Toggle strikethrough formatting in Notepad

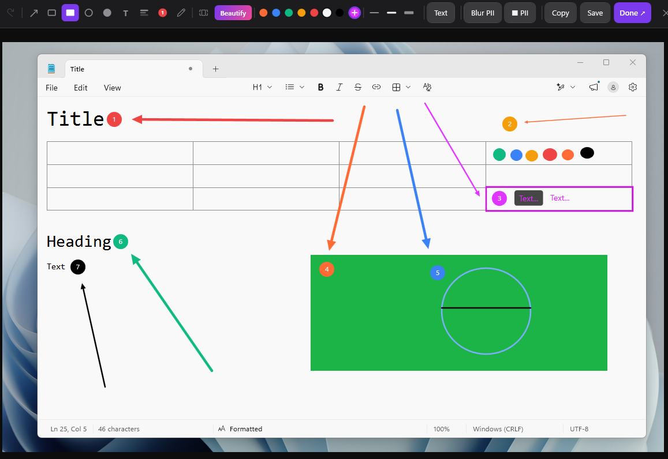(358, 87)
